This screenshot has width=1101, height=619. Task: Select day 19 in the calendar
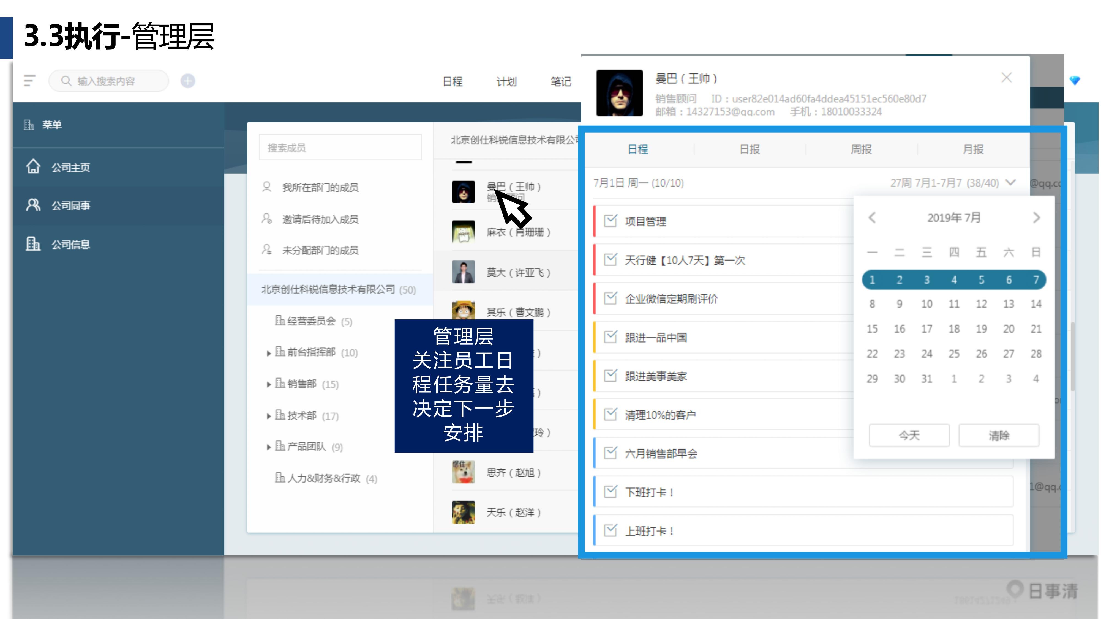[981, 328]
